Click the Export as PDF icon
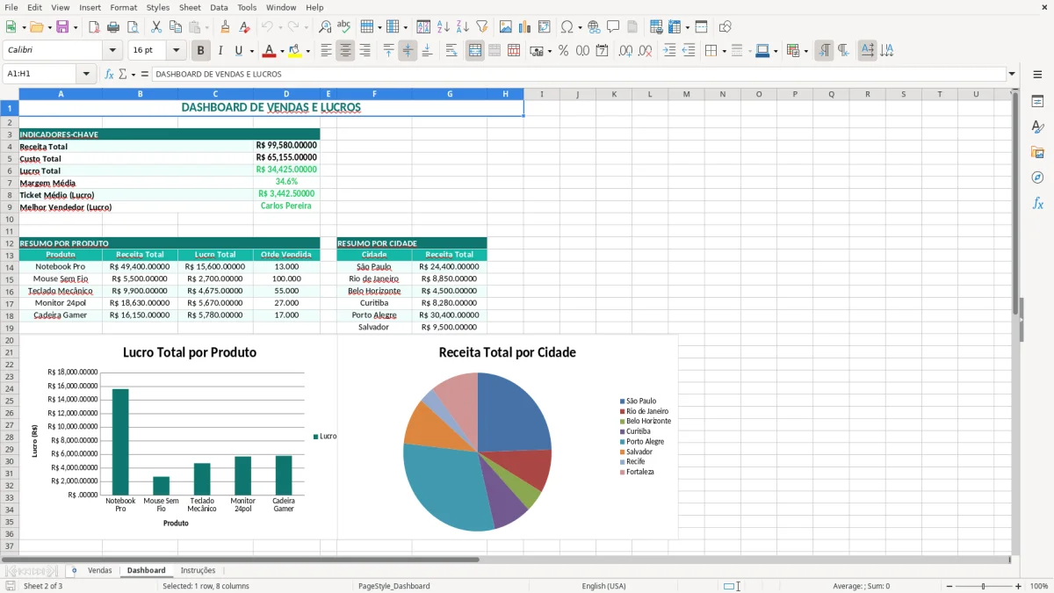The image size is (1054, 593). tap(93, 27)
